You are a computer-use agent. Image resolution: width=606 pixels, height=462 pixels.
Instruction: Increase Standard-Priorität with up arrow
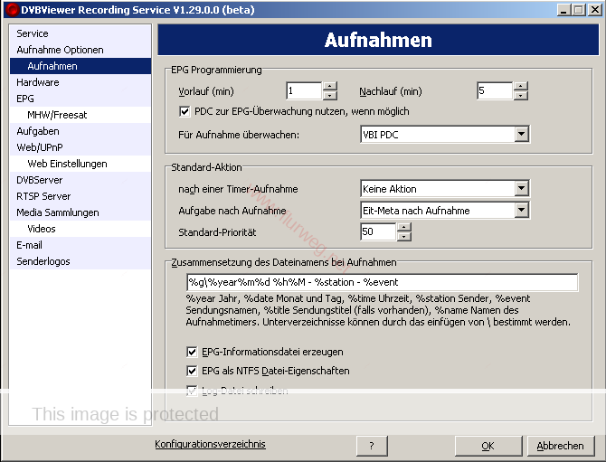[x=404, y=227]
